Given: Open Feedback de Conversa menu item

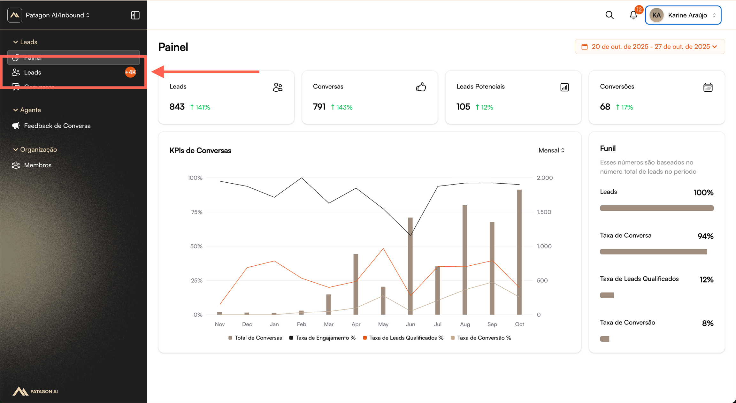Looking at the screenshot, I should click(57, 126).
